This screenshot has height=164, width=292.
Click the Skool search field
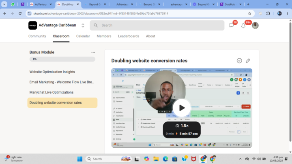(157, 25)
